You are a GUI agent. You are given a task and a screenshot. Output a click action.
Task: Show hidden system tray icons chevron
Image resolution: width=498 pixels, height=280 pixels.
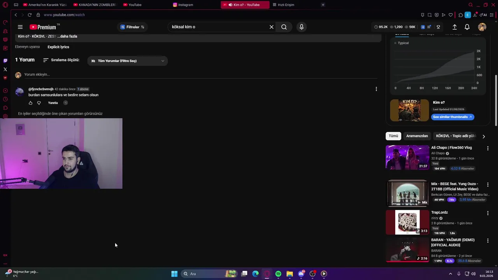pyautogui.click(x=451, y=274)
